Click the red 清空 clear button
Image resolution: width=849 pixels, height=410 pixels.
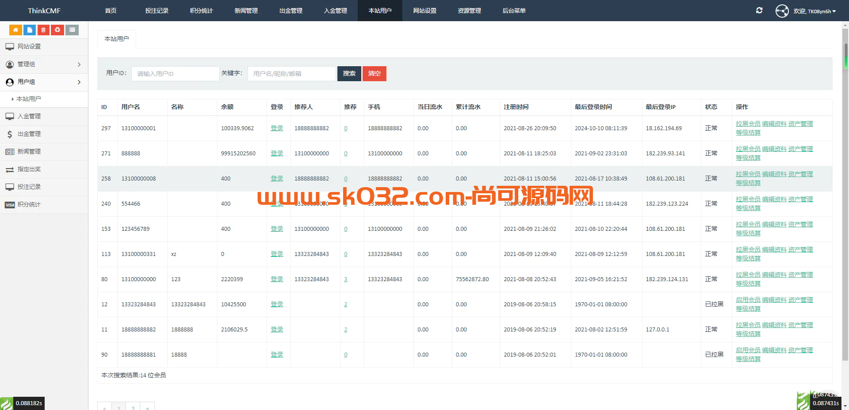[375, 74]
